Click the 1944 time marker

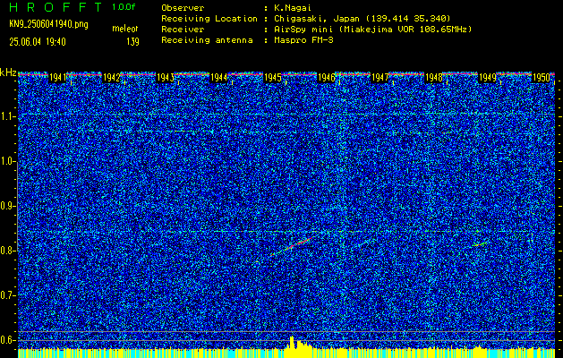click(x=218, y=78)
